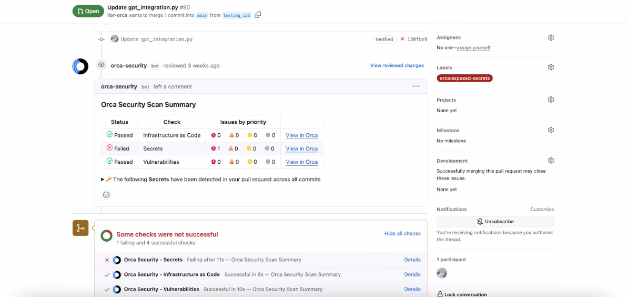Click the orca-security bot avatar
The image size is (628, 297).
click(x=80, y=66)
